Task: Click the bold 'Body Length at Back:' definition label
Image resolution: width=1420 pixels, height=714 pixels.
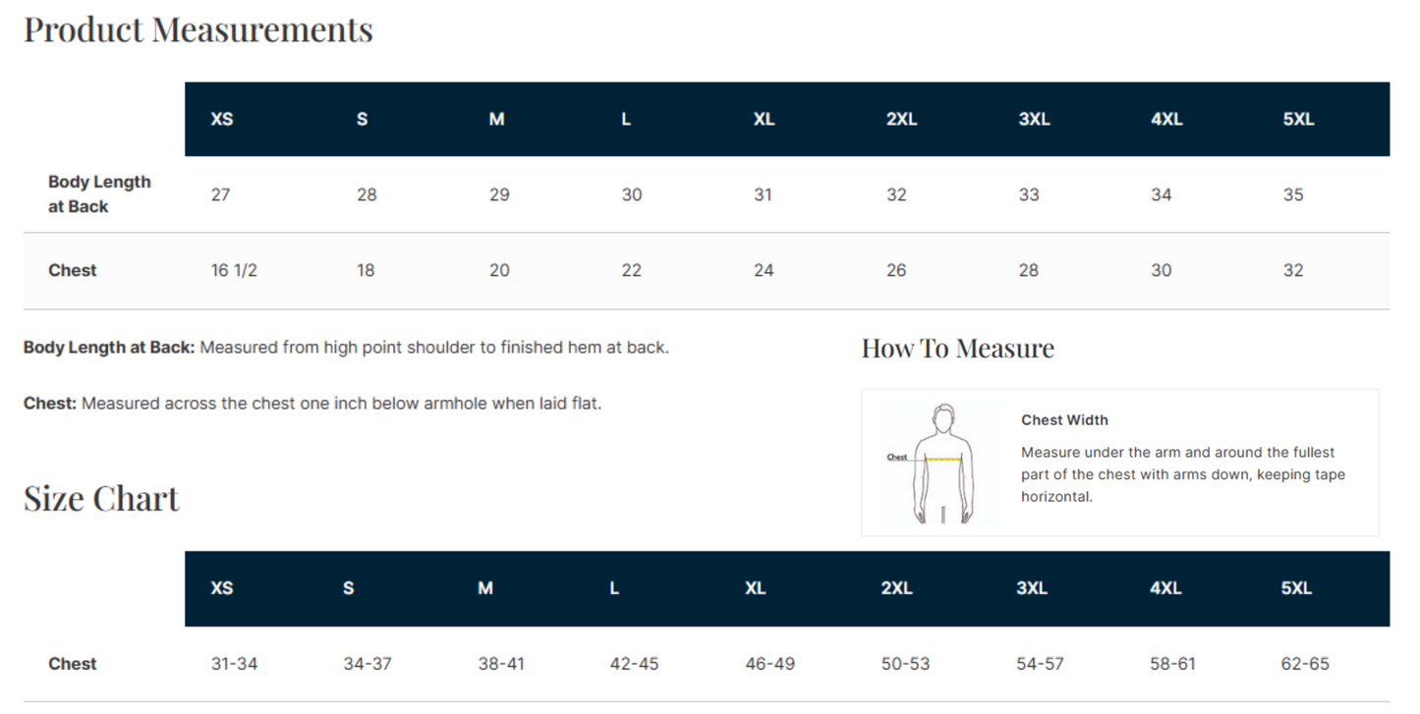Action: [109, 348]
